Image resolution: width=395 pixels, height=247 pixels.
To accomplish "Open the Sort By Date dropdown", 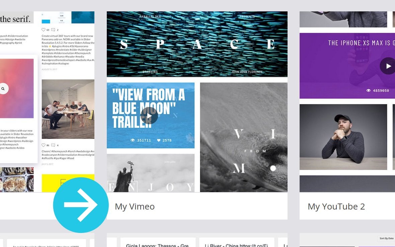I will 386,238.
